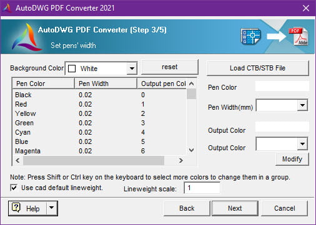Viewport: 316px width, 225px height.
Task: Expand the Help button dropdown arrow
Action: pos(51,208)
